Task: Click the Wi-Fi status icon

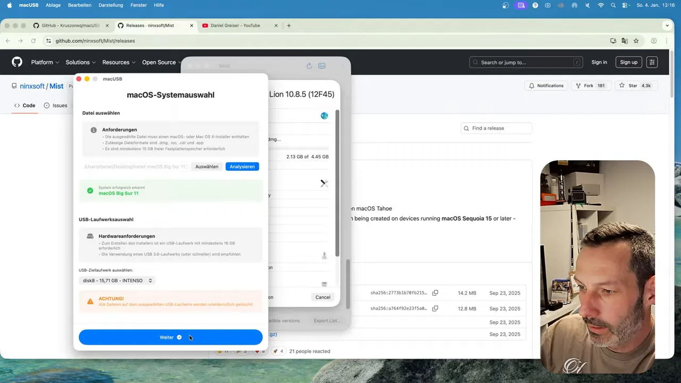Action: coord(601,5)
